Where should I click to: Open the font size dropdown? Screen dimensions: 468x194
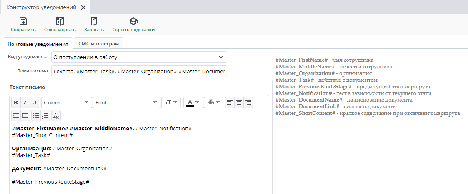[x=171, y=102]
